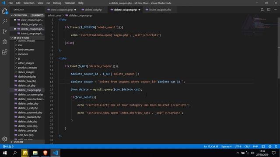This screenshot has height=157, width=280.
Task: Open Windows taskbar search
Action: tap(15, 153)
